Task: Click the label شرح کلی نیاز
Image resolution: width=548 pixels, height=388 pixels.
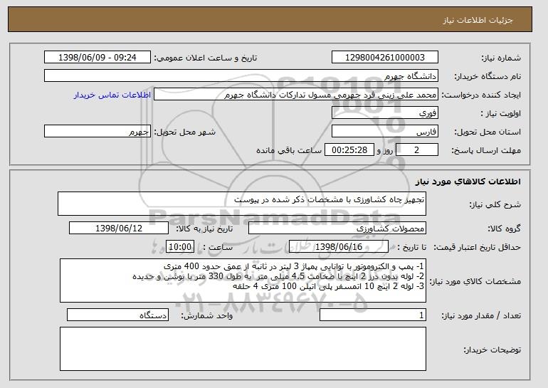Action: 495,204
